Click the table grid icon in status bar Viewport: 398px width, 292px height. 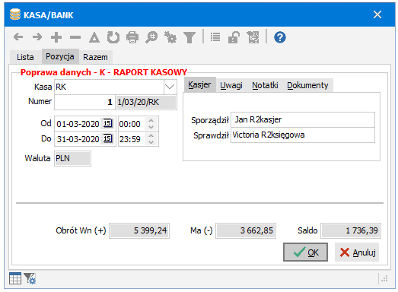15,278
